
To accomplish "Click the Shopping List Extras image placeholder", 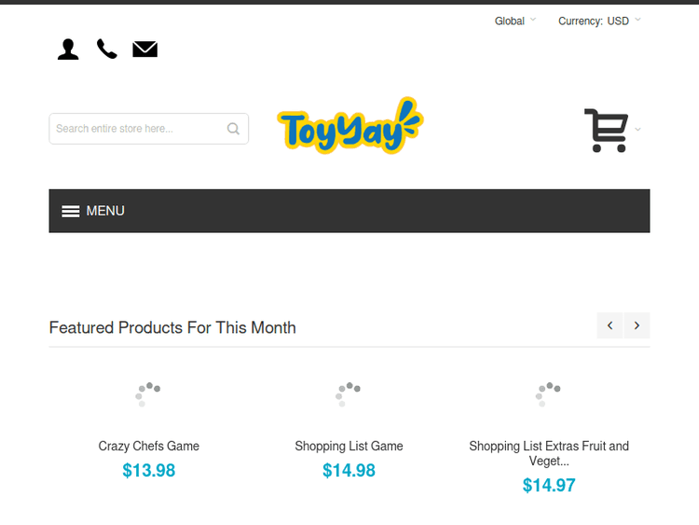I will [549, 394].
